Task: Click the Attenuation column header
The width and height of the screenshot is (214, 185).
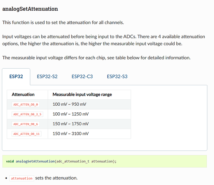Action: point(23,95)
